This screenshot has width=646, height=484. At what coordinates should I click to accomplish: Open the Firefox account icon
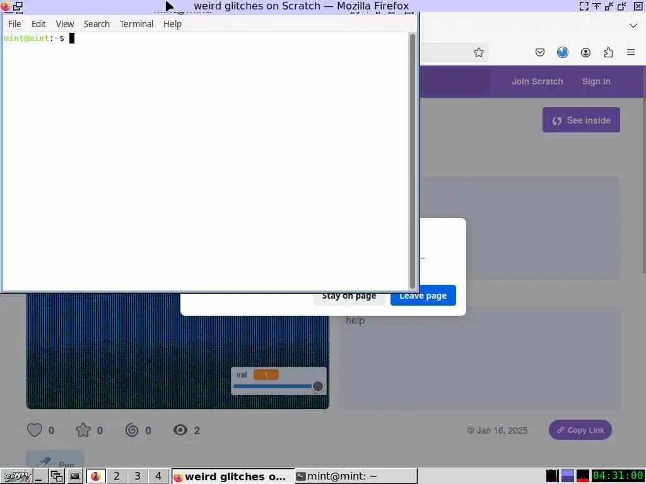coord(585,52)
